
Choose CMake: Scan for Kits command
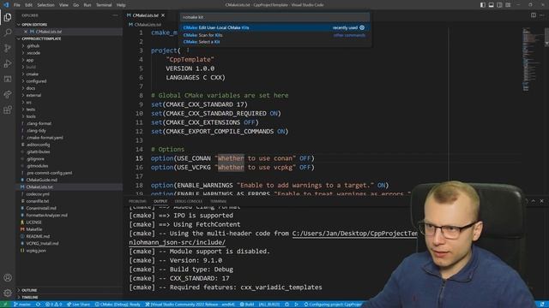pos(274,35)
